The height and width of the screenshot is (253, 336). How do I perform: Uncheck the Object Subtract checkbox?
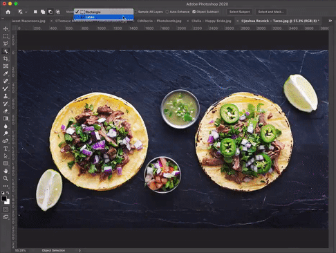194,12
